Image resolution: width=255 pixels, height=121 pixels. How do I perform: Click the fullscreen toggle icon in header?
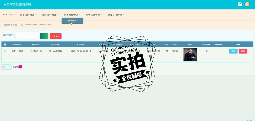240,4
